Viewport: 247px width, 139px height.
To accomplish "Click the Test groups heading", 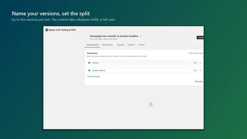I will tap(92, 53).
